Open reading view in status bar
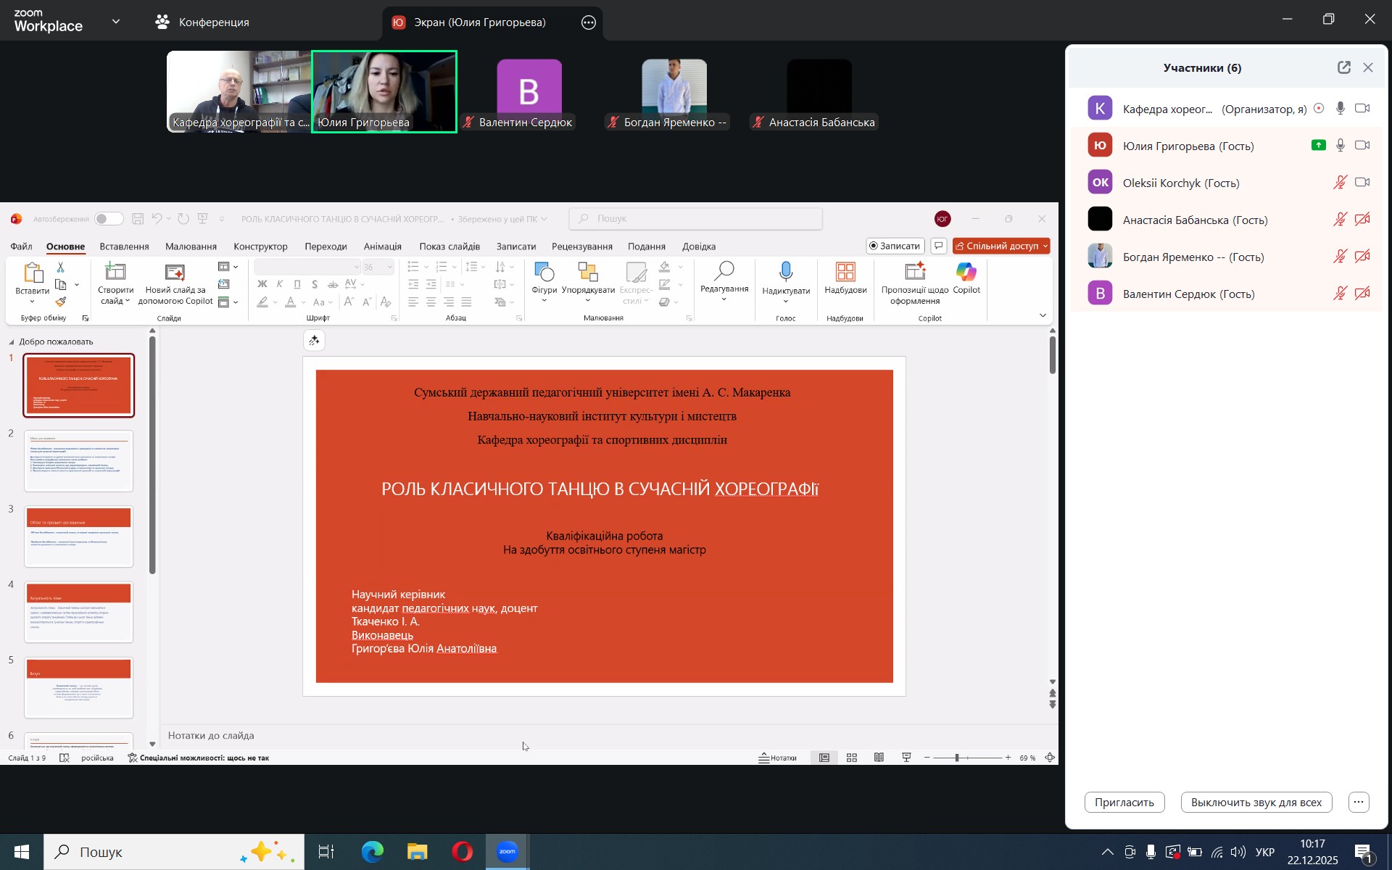Viewport: 1392px width, 870px height. pos(879,758)
